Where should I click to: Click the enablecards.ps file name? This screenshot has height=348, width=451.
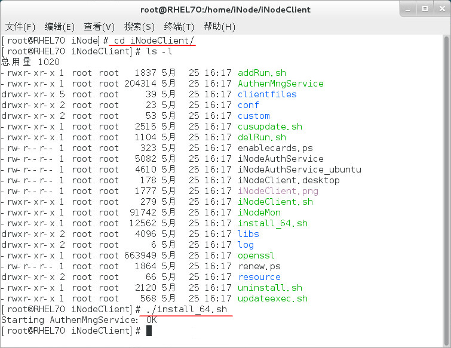275,148
